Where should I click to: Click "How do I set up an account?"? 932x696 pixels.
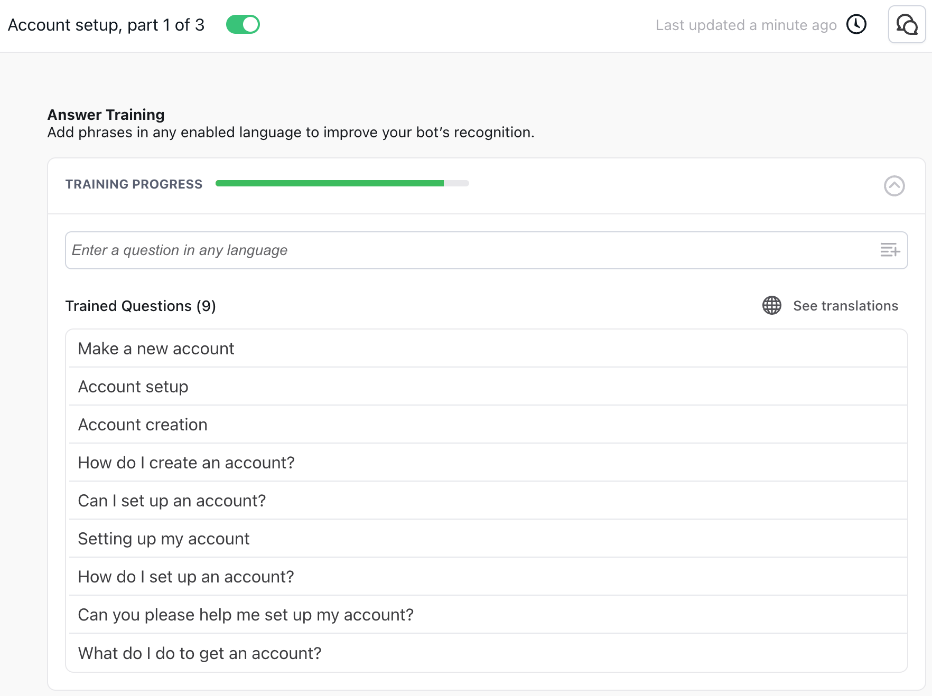click(x=186, y=577)
